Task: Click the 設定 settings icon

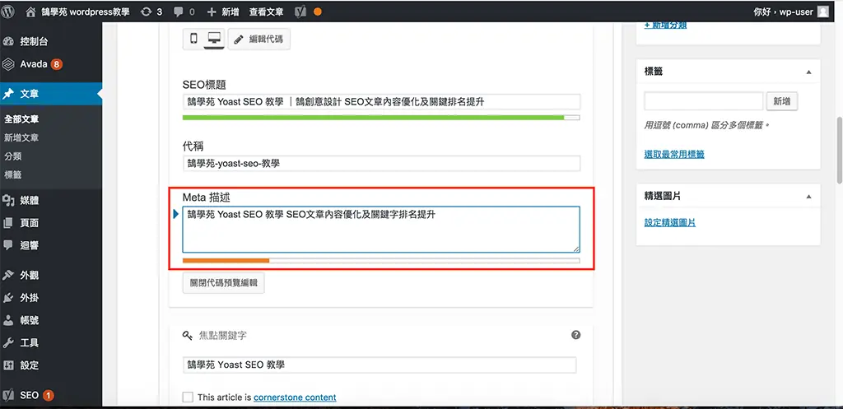Action: (8, 365)
